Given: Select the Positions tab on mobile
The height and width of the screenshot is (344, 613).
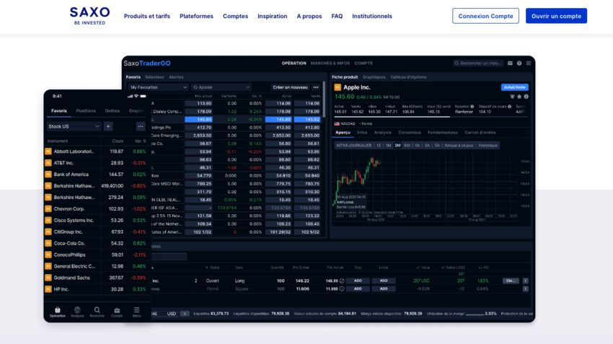Looking at the screenshot, I should point(86,111).
